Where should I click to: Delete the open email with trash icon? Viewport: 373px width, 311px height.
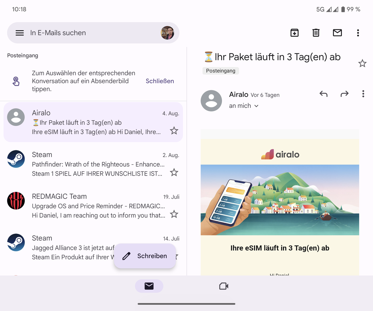click(x=316, y=33)
